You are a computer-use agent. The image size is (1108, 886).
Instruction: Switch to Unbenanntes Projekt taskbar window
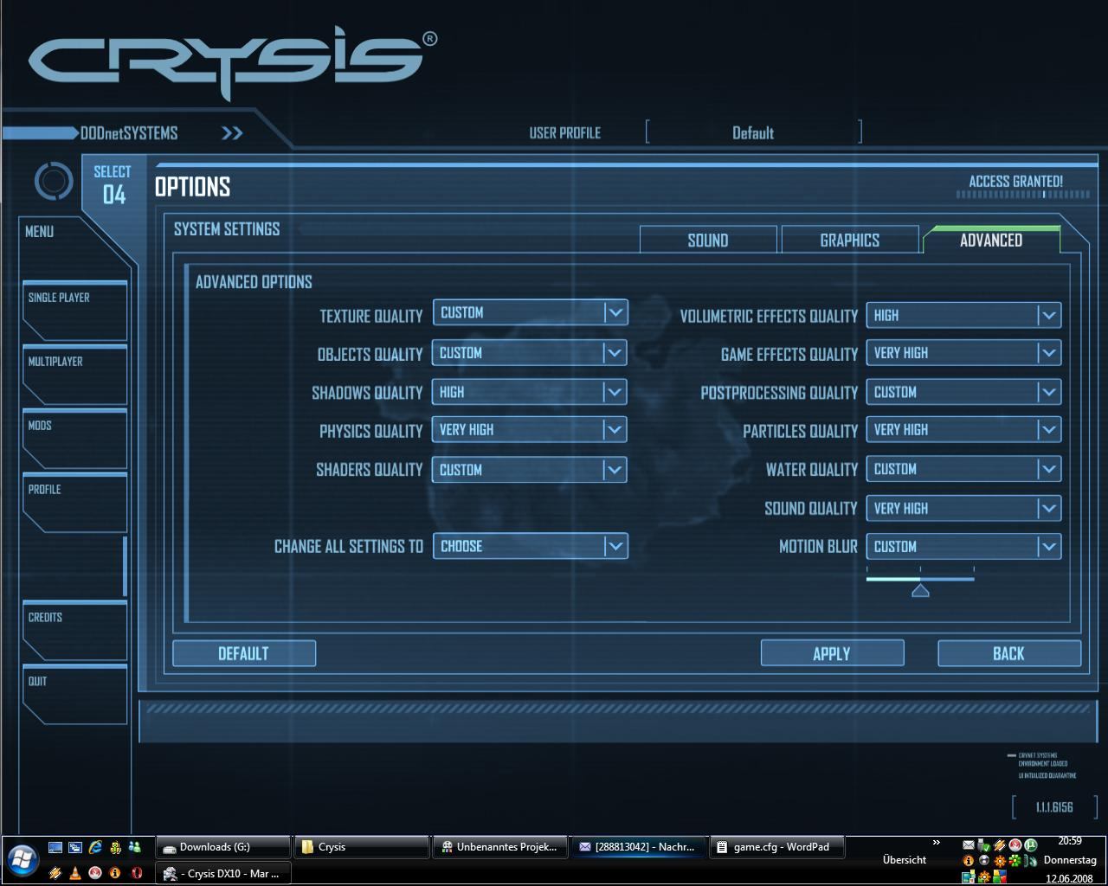[499, 847]
